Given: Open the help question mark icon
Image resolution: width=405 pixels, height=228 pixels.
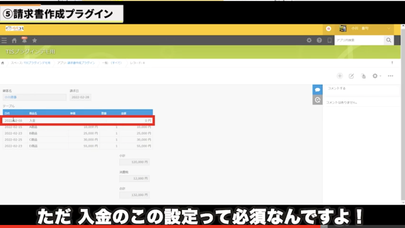Looking at the screenshot, I should point(319,40).
